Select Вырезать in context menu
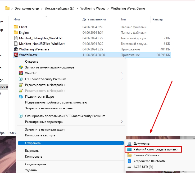Image resolution: width=195 pixels, height=173 pixels. click(32, 151)
